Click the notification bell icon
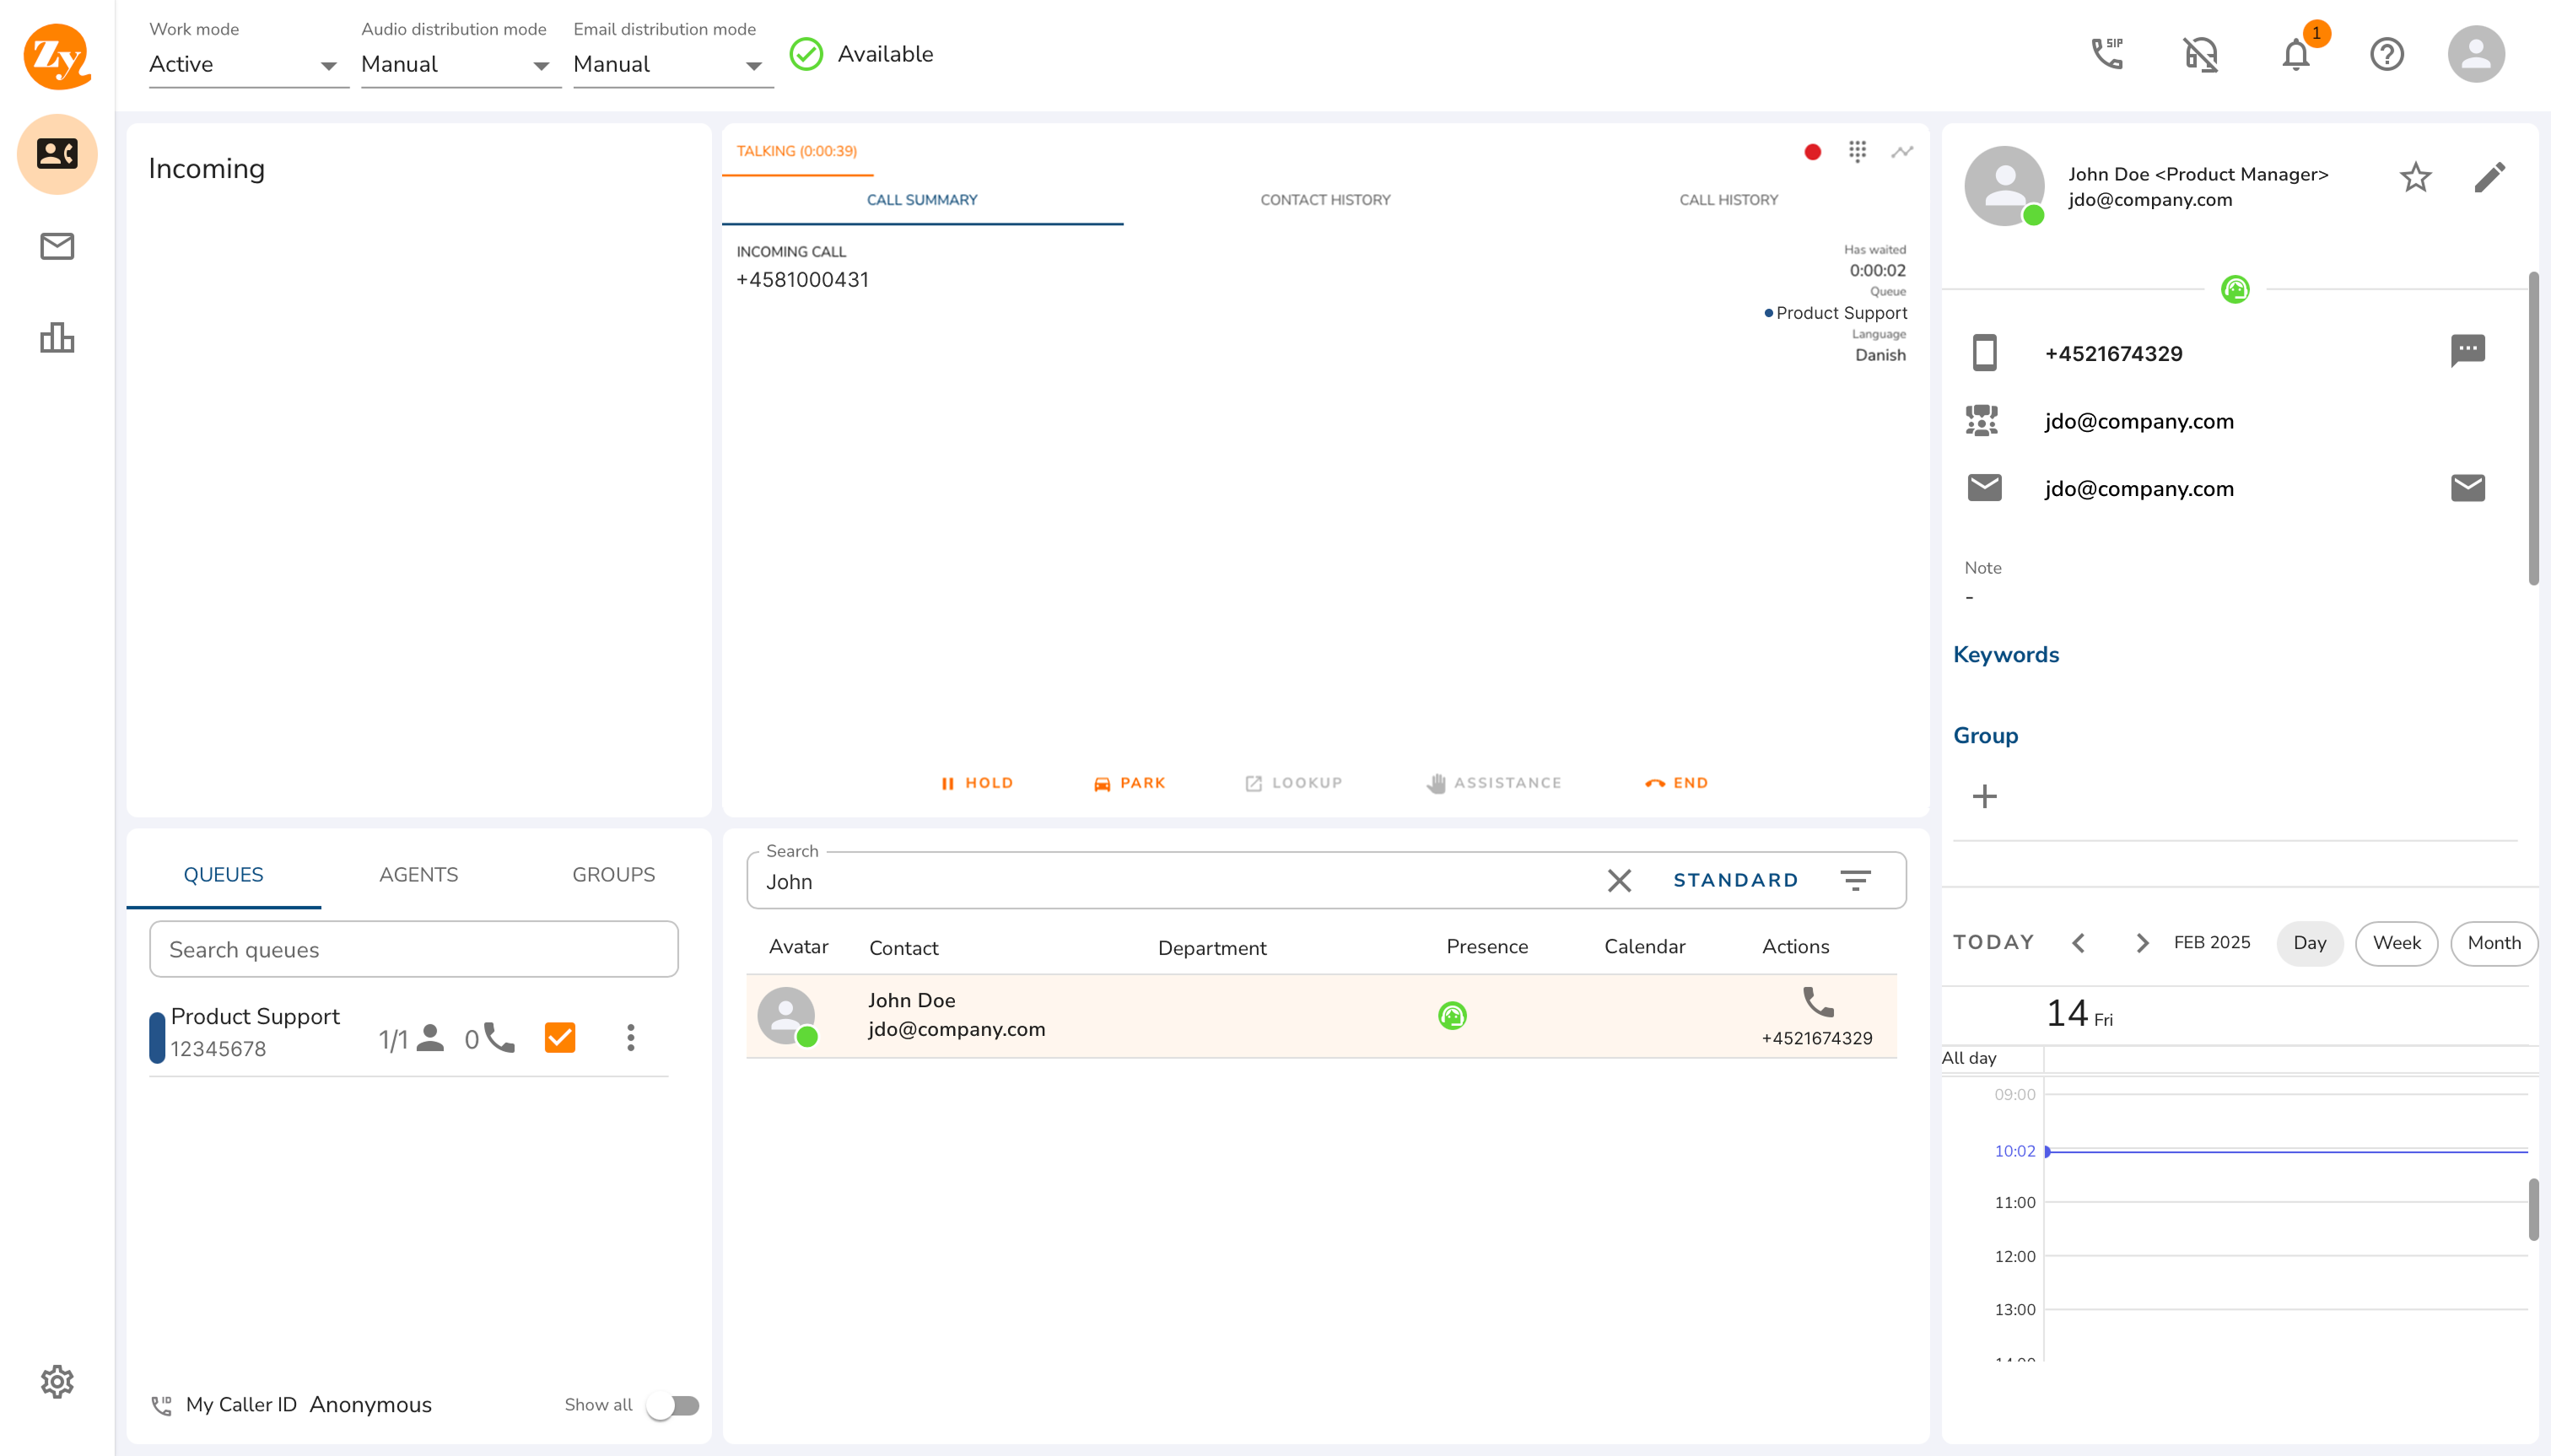 point(2296,55)
